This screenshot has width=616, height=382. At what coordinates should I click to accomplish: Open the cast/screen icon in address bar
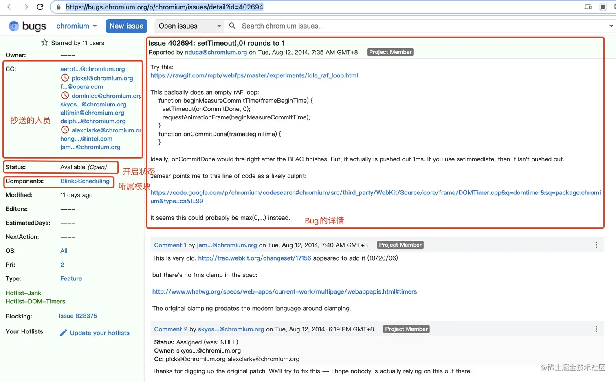click(x=588, y=7)
